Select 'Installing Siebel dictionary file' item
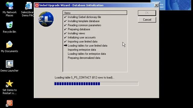193x108 pixels. tap(84, 17)
